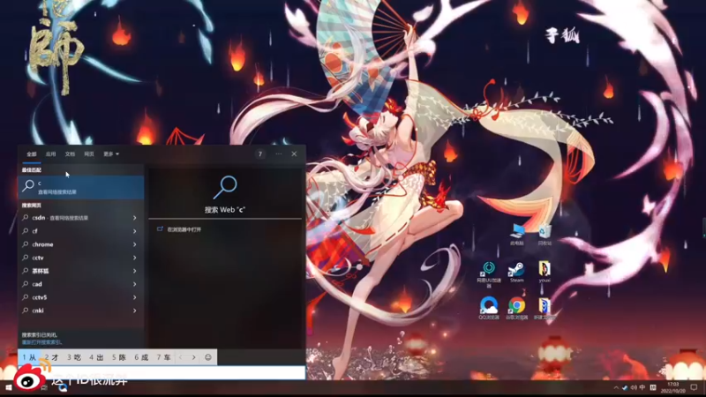The image size is (706, 397).
Task: Launch the 网易UU加速器 desktop shortcut
Action: tap(489, 273)
